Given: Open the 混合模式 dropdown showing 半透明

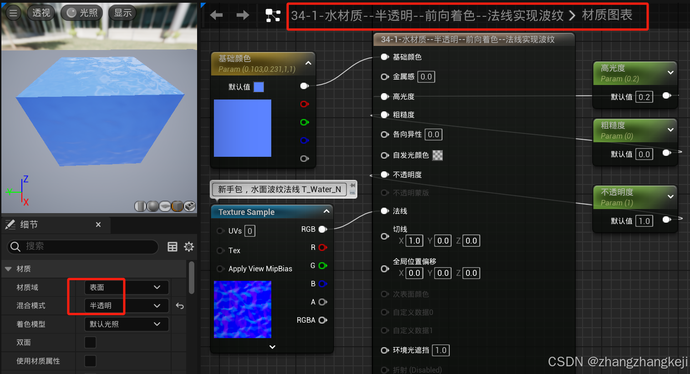Looking at the screenshot, I should (x=127, y=305).
